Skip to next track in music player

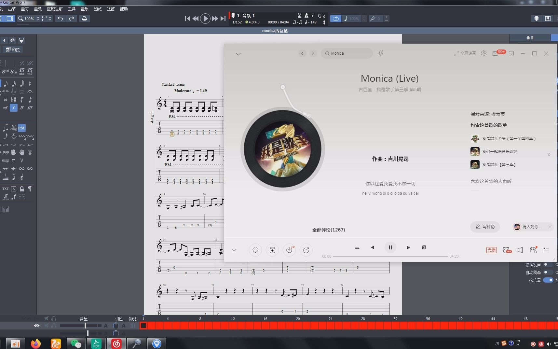point(408,247)
